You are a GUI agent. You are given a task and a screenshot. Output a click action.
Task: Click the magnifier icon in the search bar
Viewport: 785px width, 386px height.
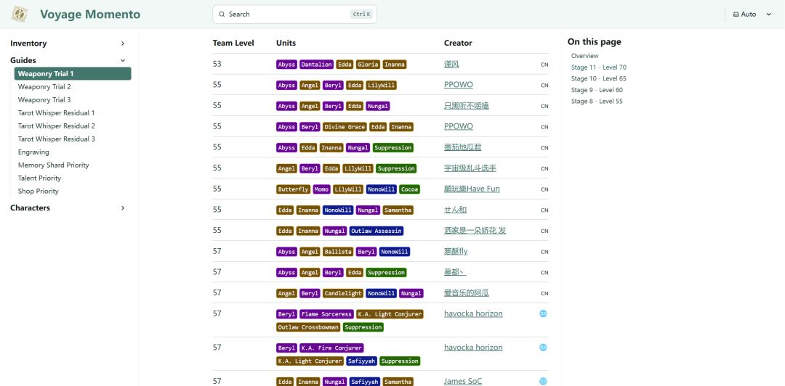click(x=222, y=15)
